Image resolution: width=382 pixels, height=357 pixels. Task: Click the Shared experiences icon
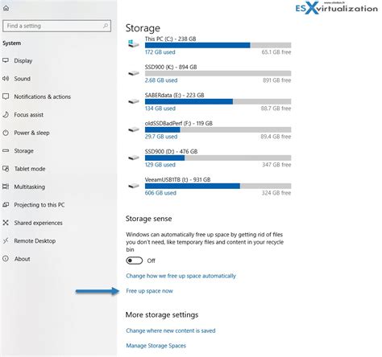6,223
